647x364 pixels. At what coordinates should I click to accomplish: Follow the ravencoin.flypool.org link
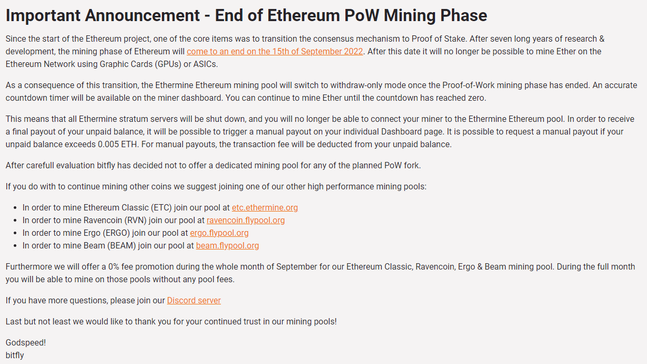pyautogui.click(x=246, y=221)
